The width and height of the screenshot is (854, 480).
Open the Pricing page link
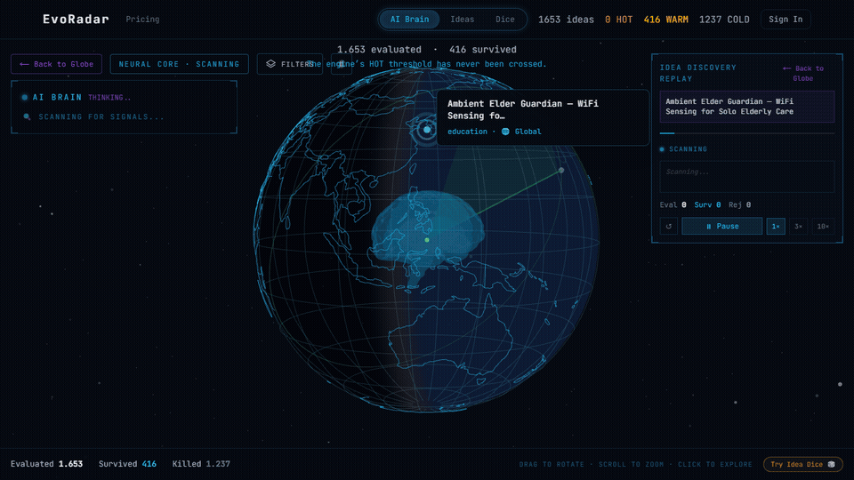point(142,20)
